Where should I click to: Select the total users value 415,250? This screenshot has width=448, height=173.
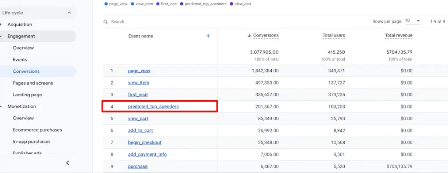[x=336, y=52]
